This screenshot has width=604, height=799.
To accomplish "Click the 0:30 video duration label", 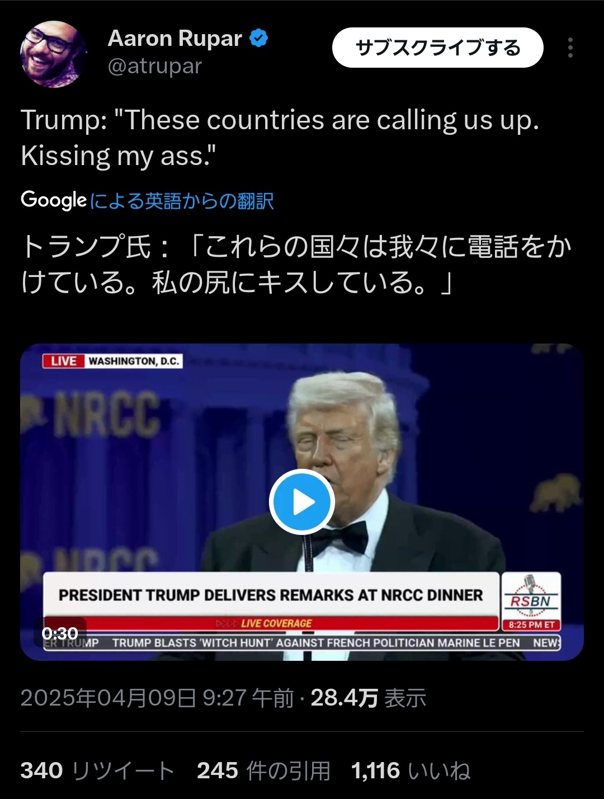I will click(x=60, y=633).
